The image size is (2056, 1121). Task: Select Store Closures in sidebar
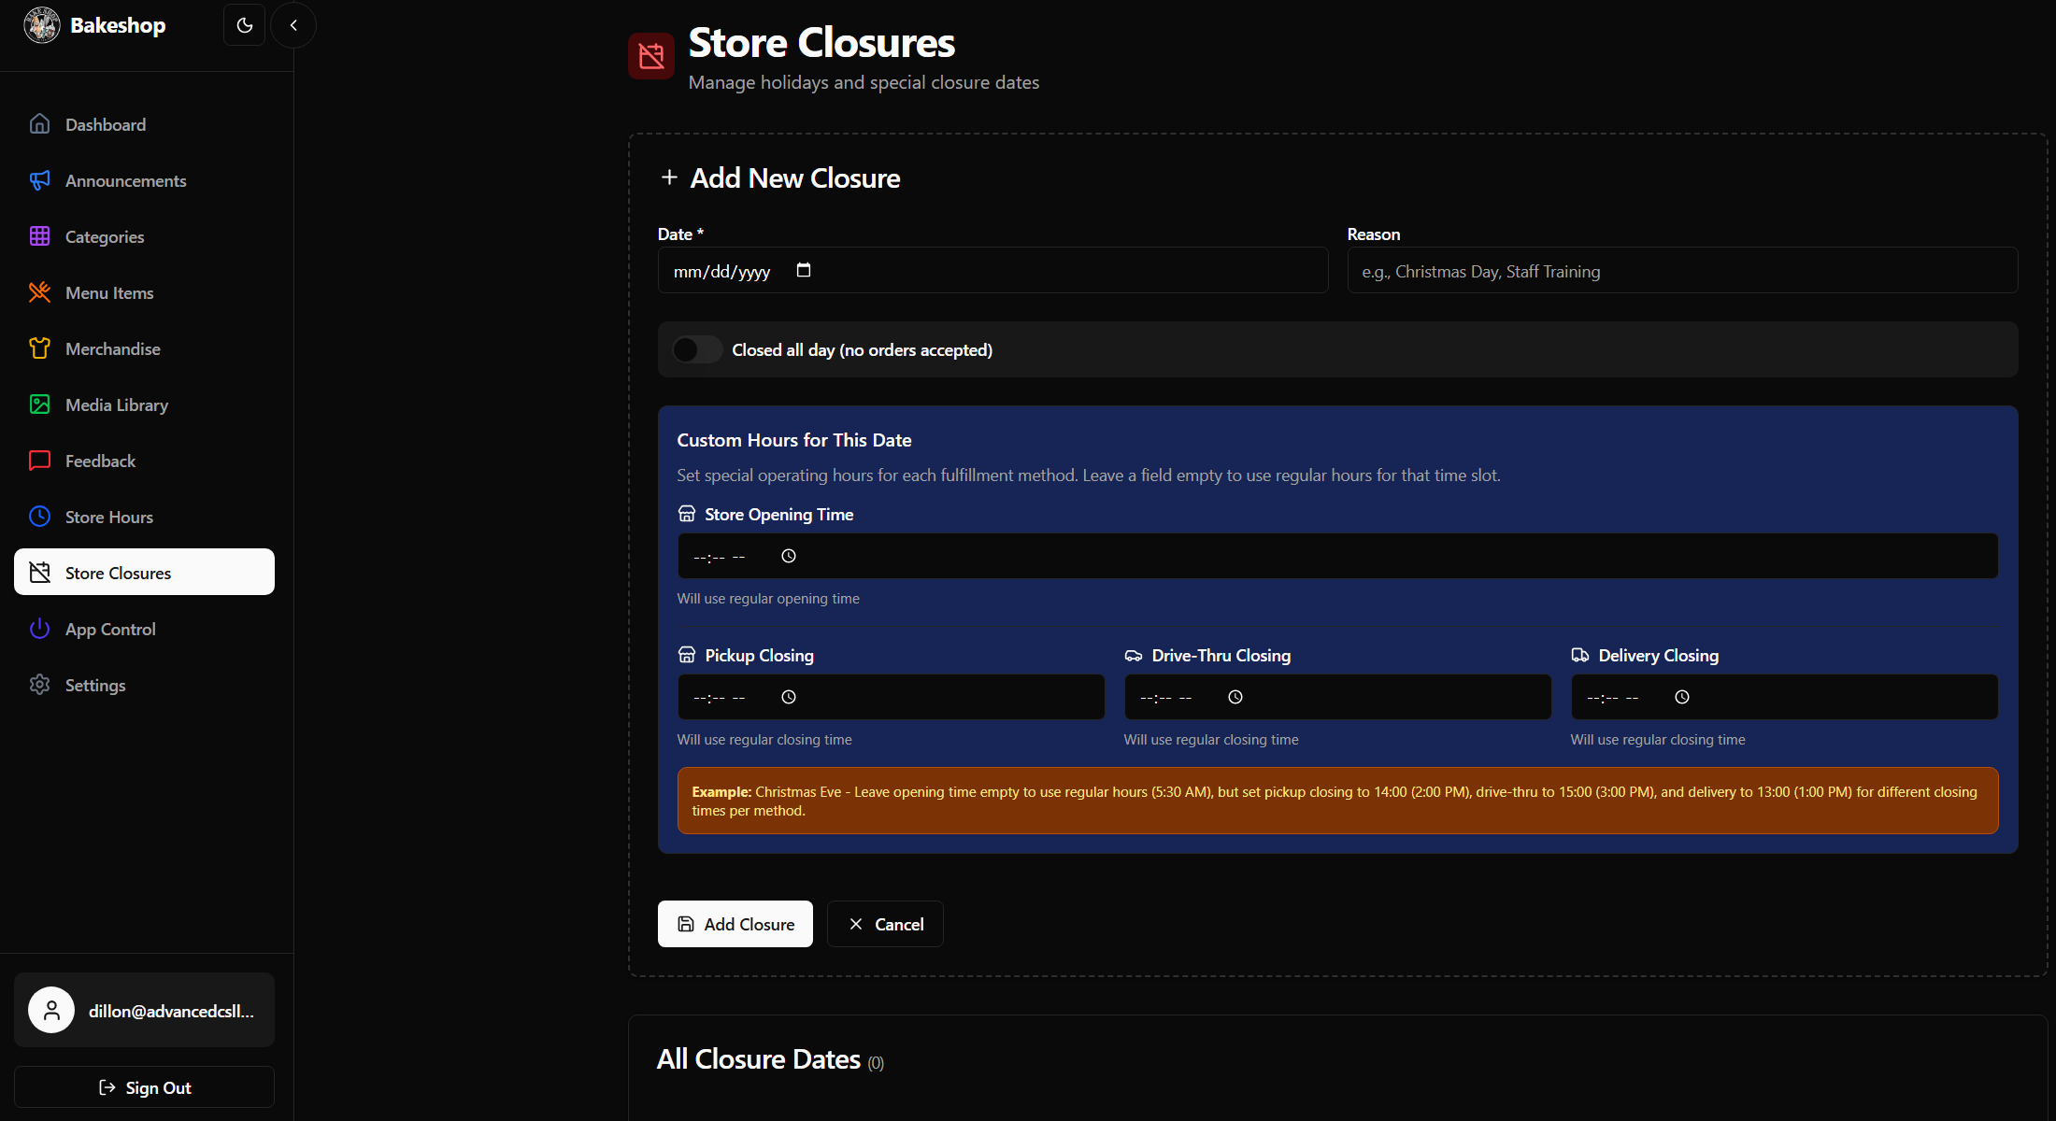pos(144,572)
